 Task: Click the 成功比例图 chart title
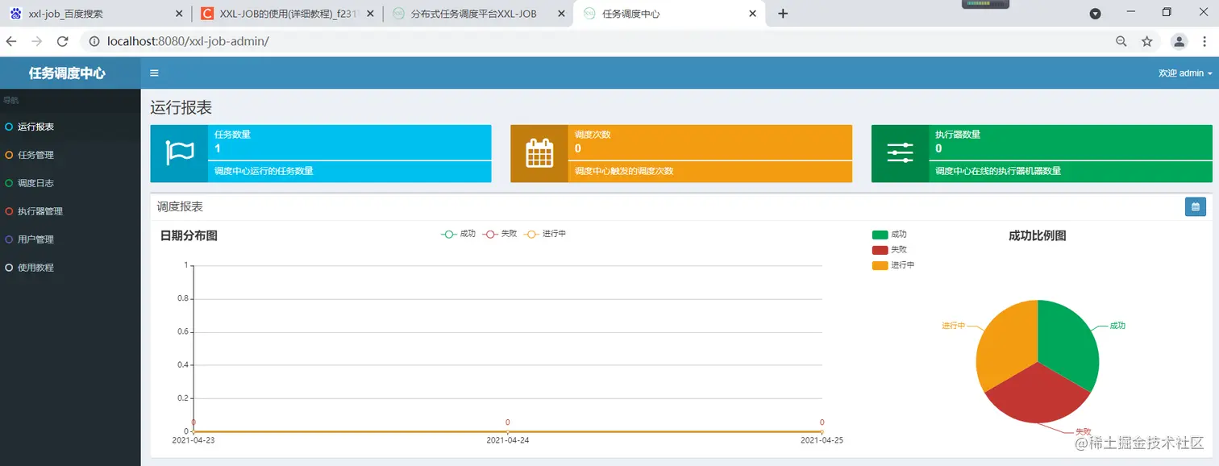click(x=1038, y=235)
